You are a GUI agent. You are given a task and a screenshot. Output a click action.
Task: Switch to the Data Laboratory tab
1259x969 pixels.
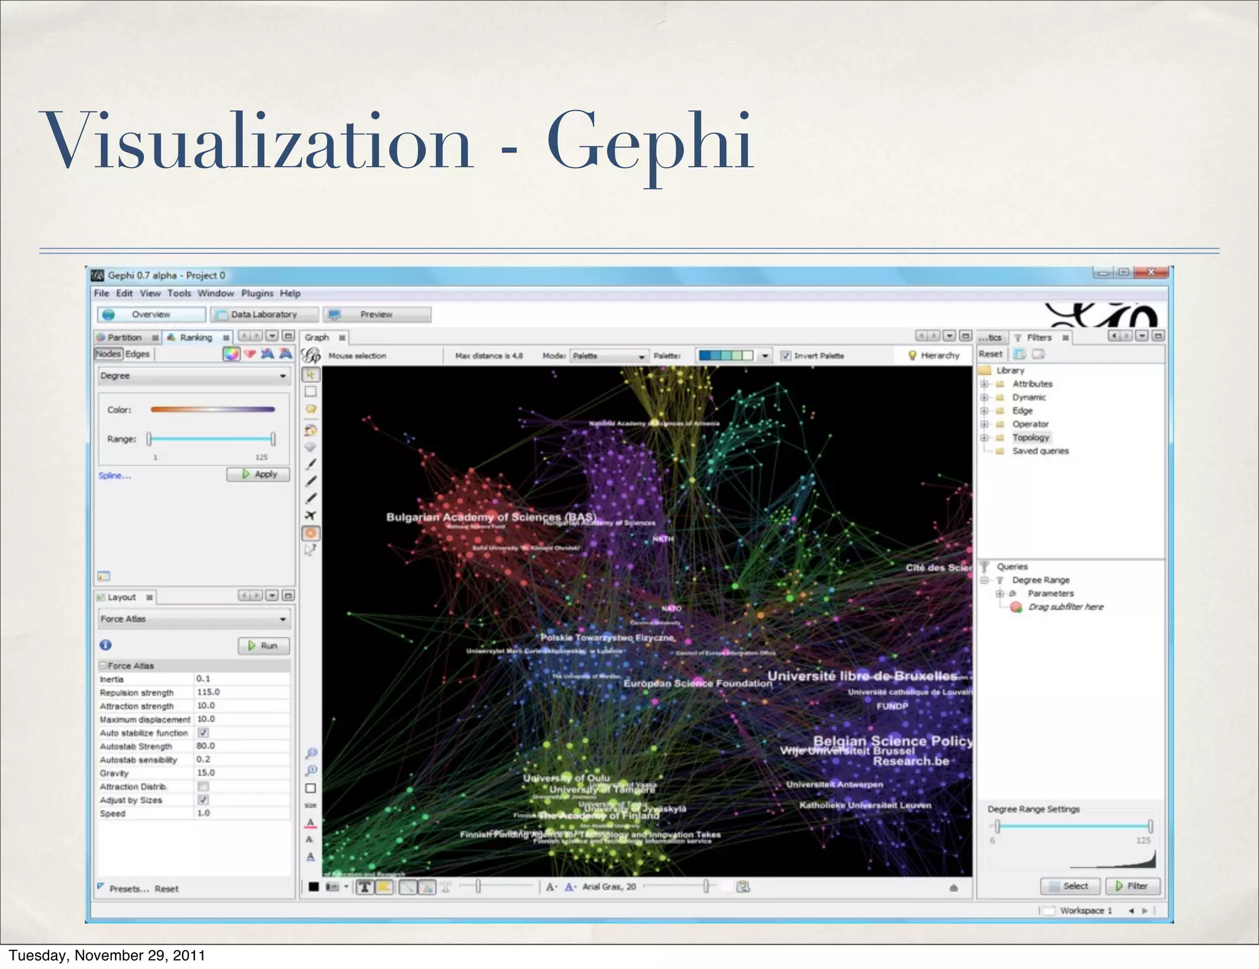(x=264, y=314)
